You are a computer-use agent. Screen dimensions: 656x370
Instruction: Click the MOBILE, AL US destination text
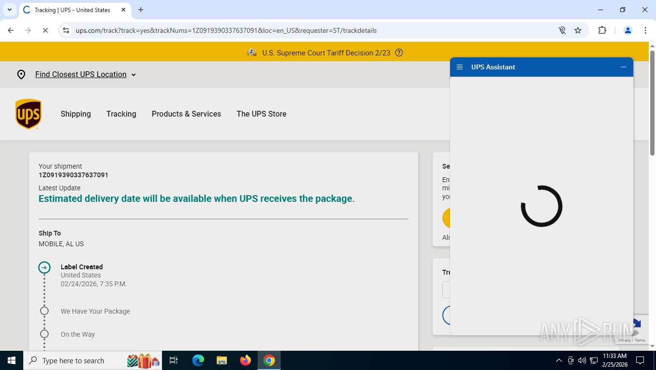(61, 244)
